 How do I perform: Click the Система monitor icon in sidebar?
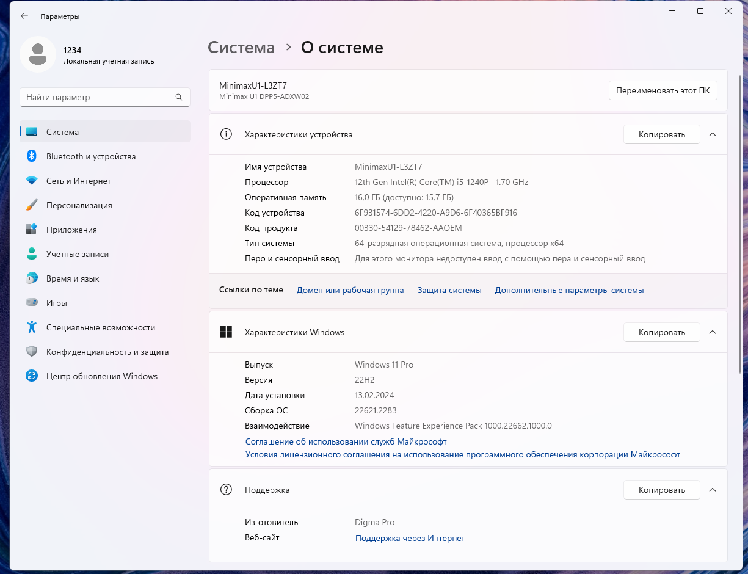[32, 132]
